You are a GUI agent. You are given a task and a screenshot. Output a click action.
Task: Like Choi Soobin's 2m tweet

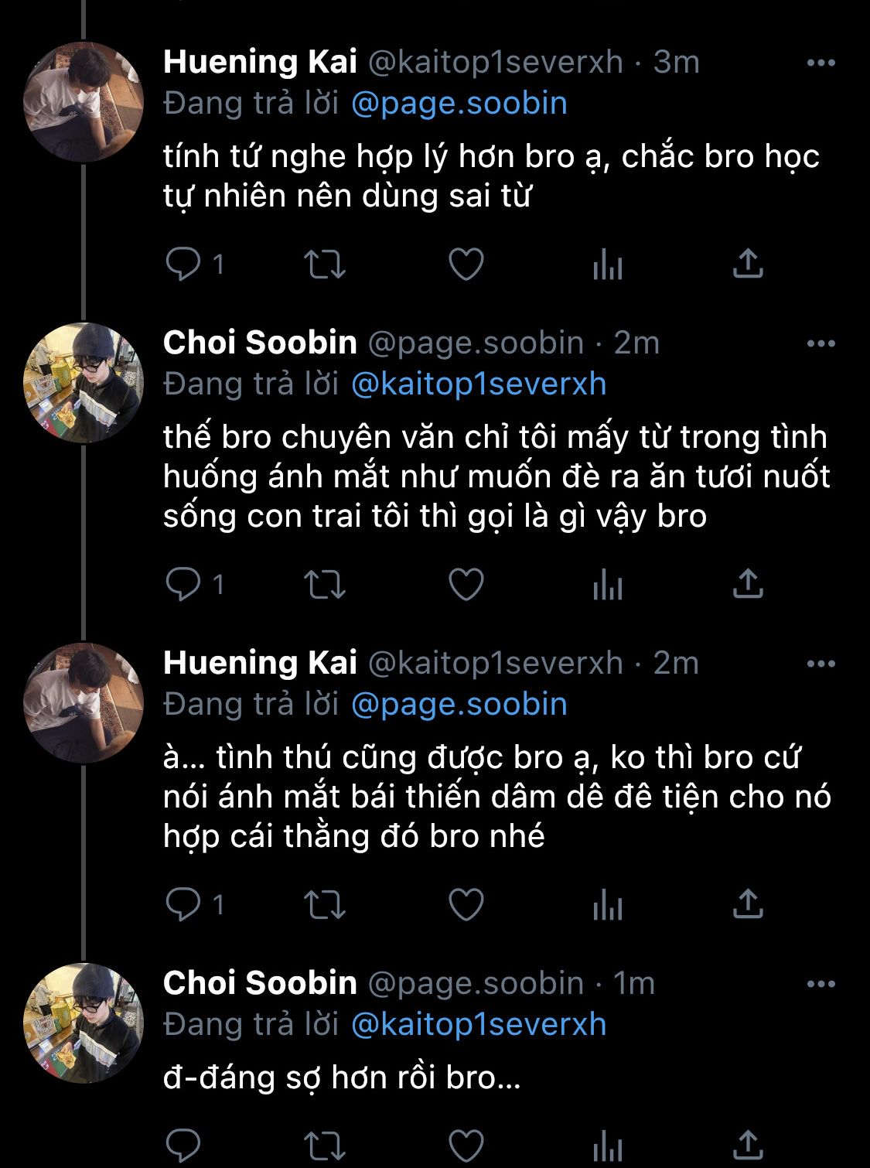(x=466, y=585)
